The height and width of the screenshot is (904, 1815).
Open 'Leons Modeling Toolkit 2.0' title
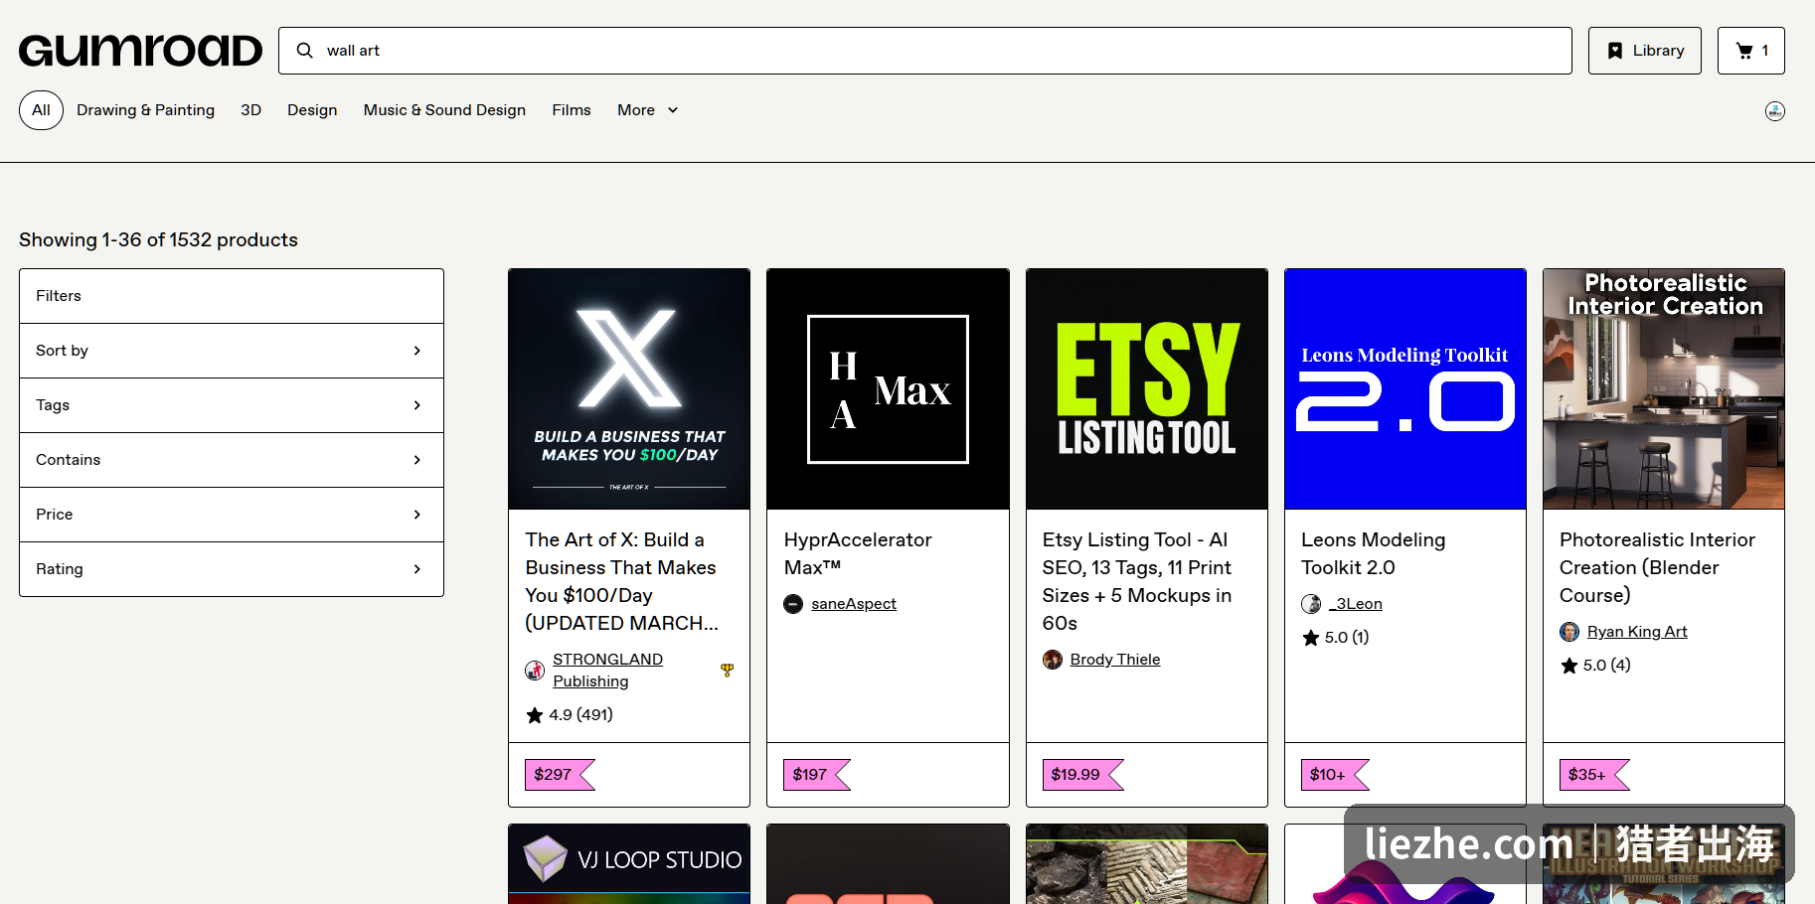click(x=1374, y=553)
